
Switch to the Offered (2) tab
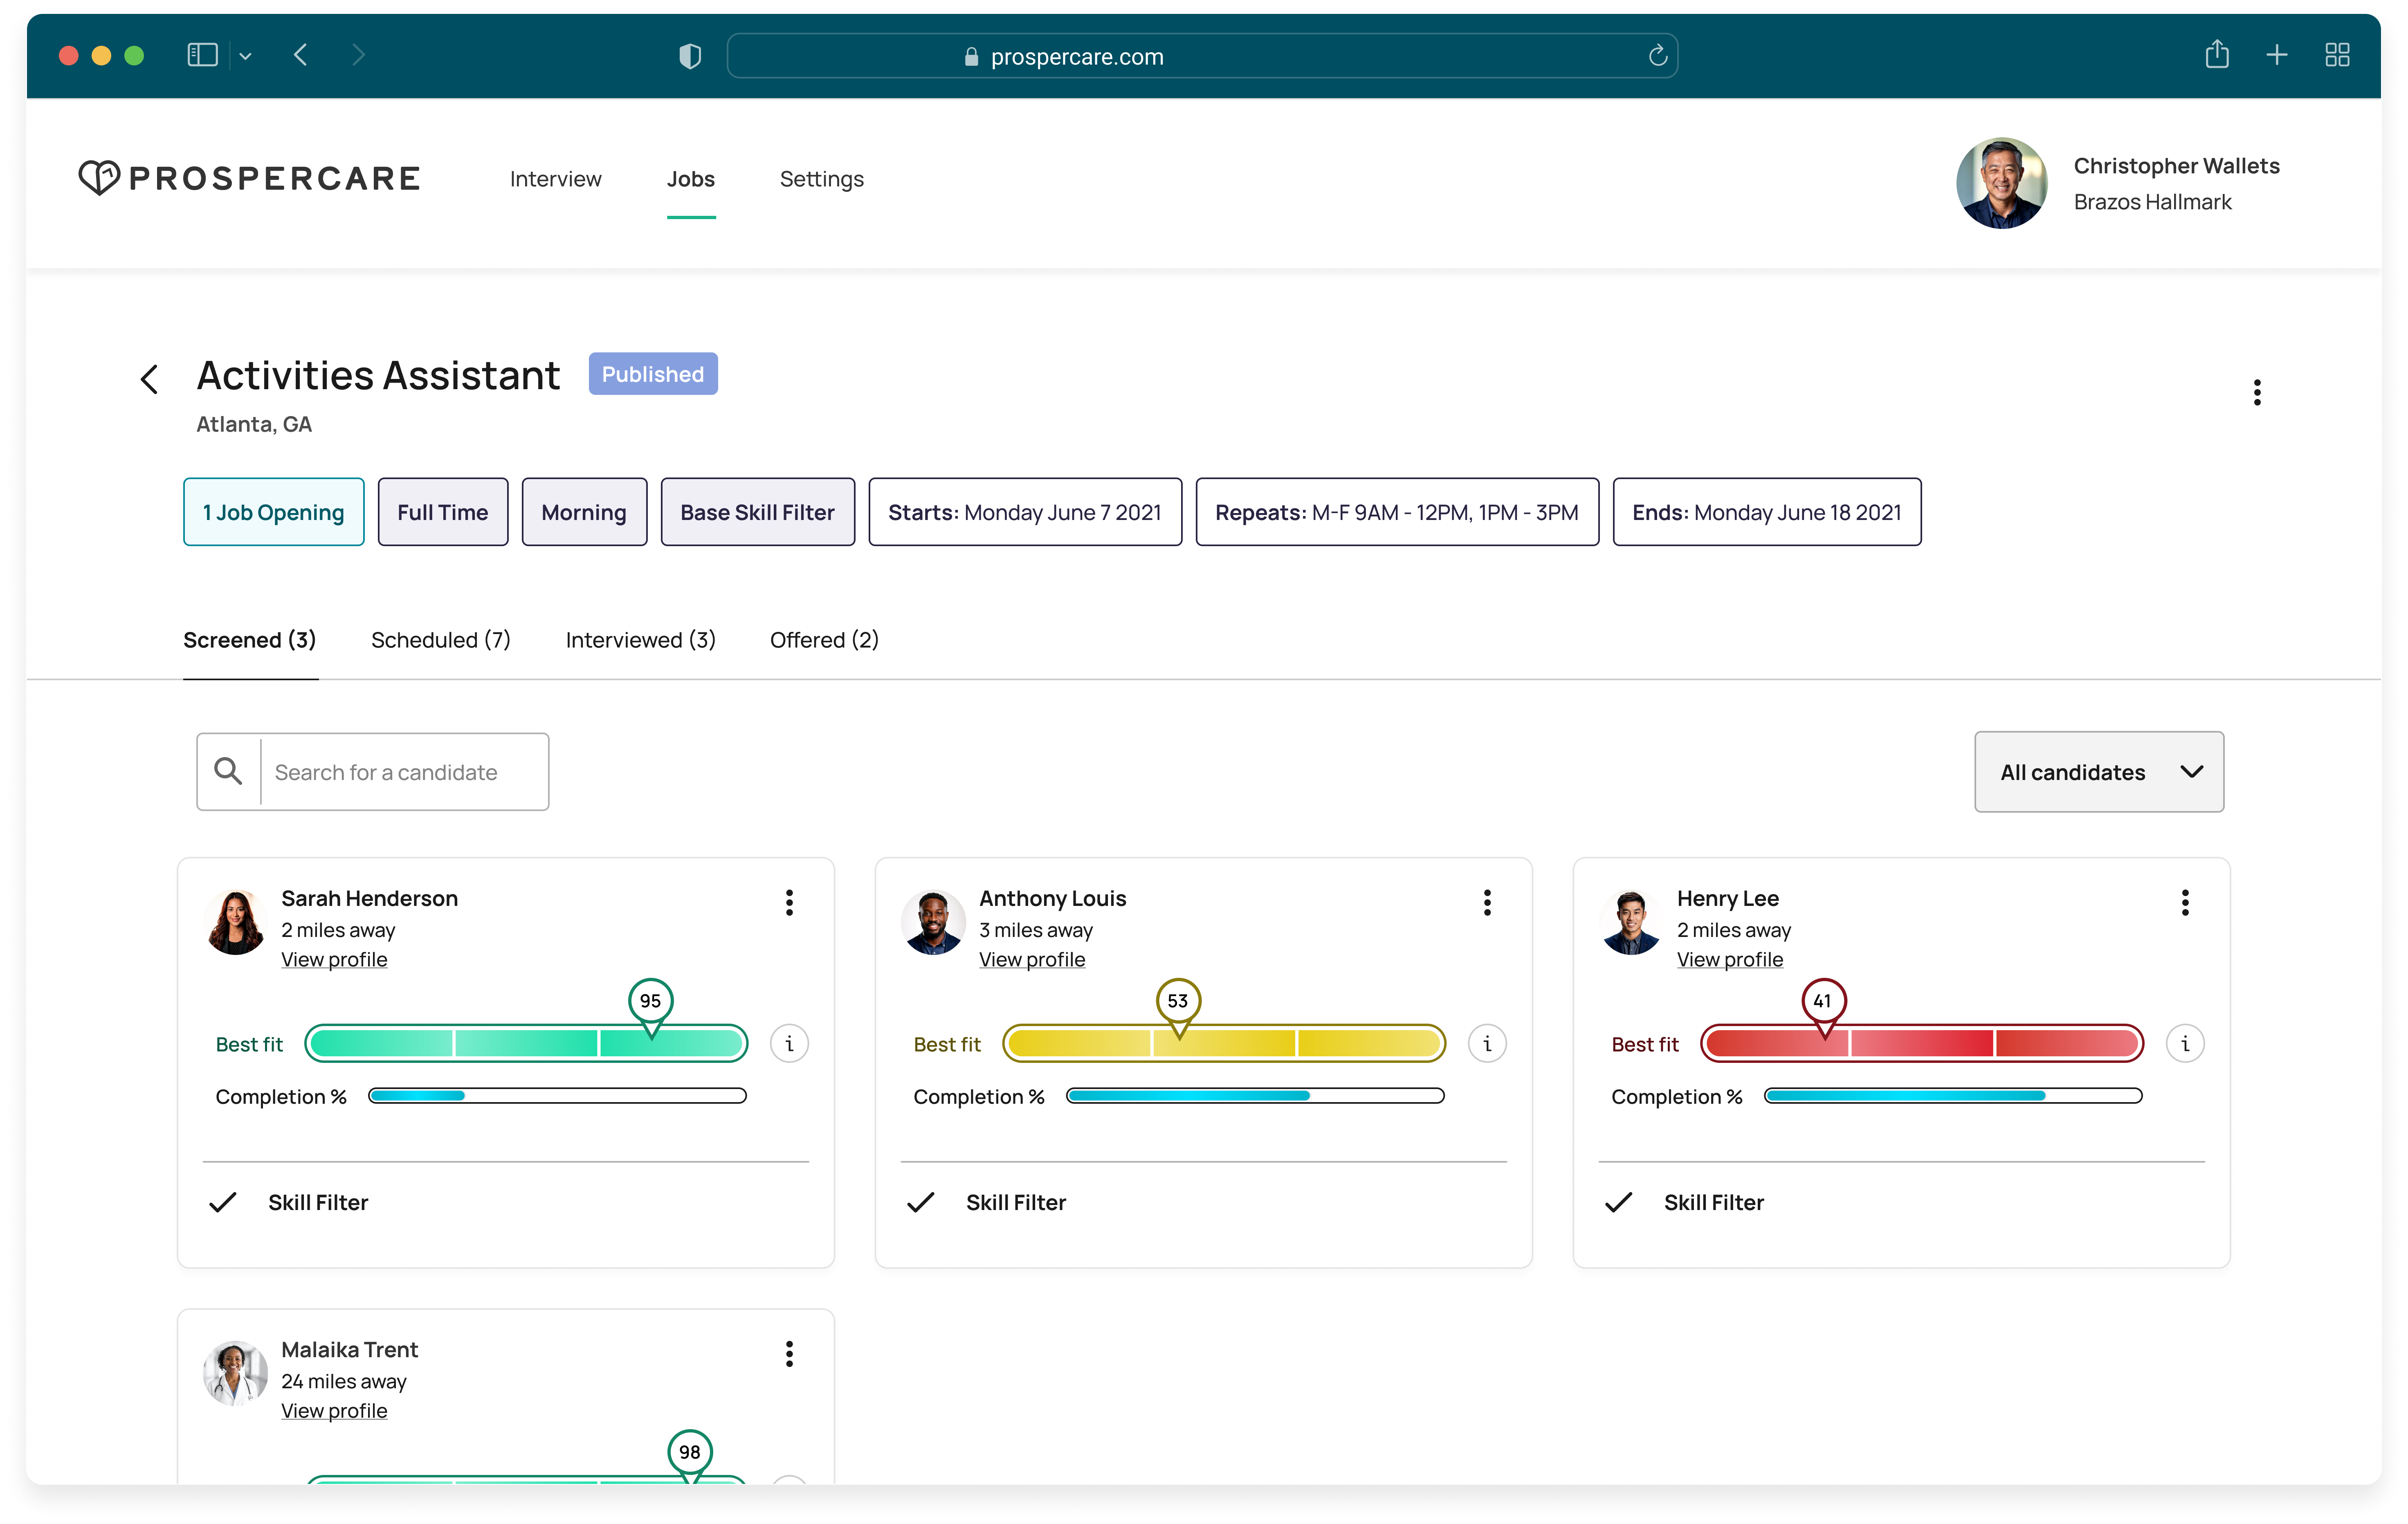824,640
